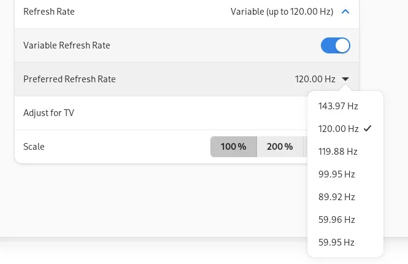Click the Preferred Refresh Rate label
This screenshot has width=408, height=264.
(69, 79)
